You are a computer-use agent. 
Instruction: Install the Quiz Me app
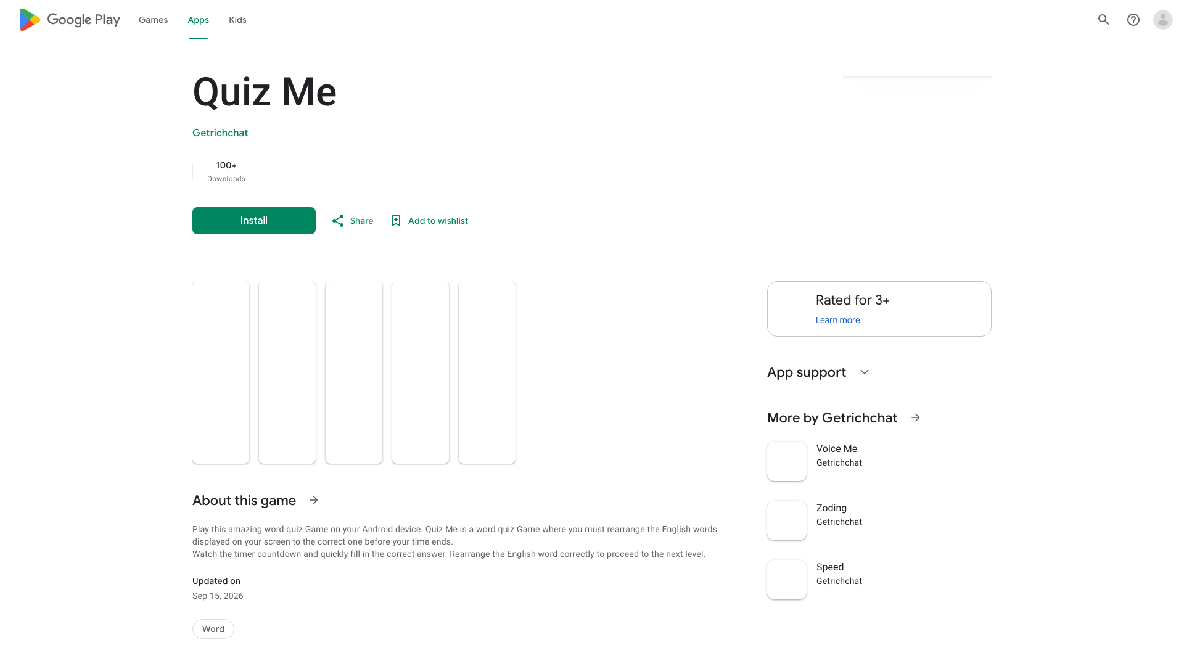tap(254, 221)
